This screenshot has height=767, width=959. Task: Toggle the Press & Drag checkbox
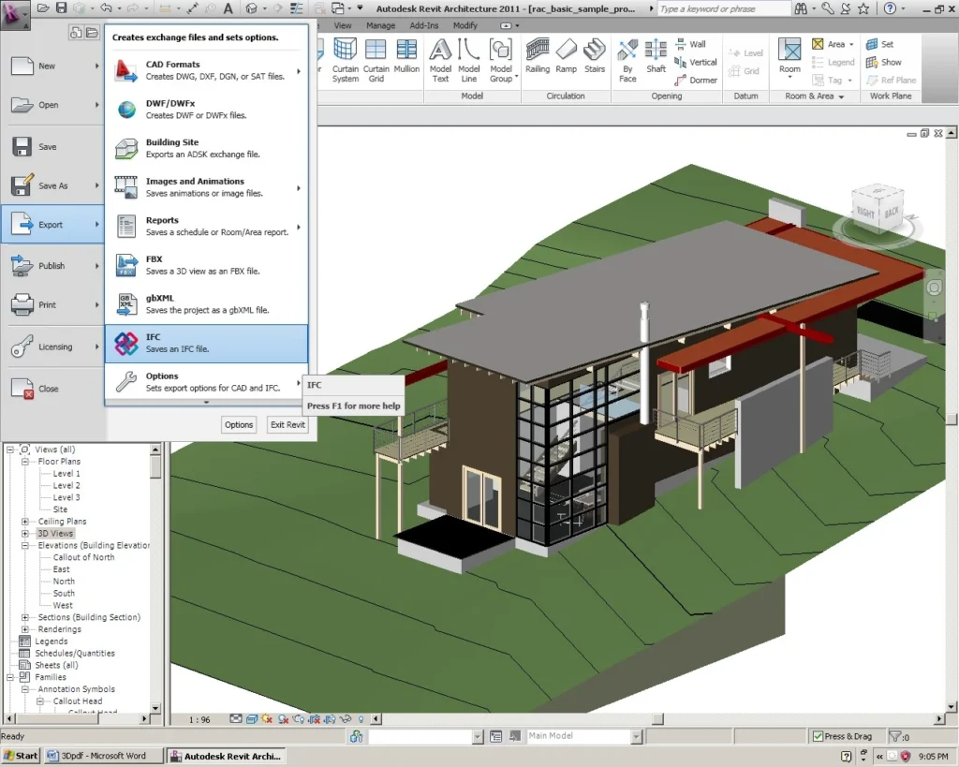(818, 737)
